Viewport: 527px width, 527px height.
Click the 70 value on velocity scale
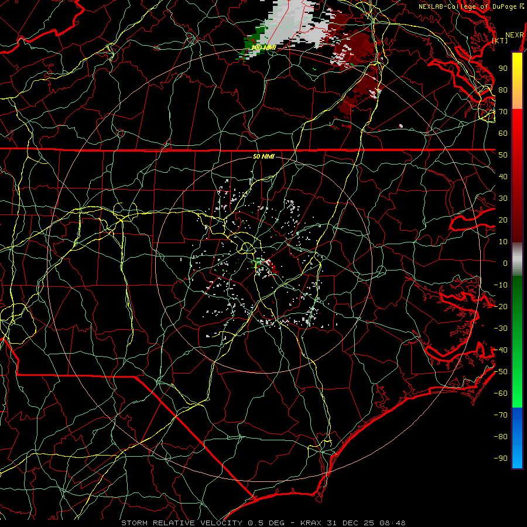click(503, 112)
